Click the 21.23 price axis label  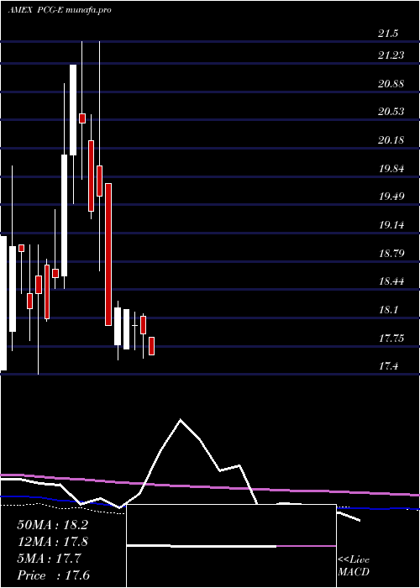coord(391,55)
